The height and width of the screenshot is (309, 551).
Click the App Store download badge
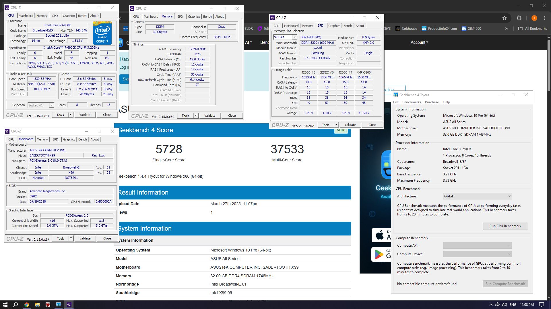pyautogui.click(x=381, y=235)
